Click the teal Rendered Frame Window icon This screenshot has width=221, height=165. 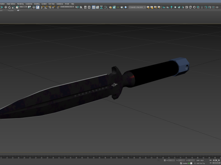(114, 7)
